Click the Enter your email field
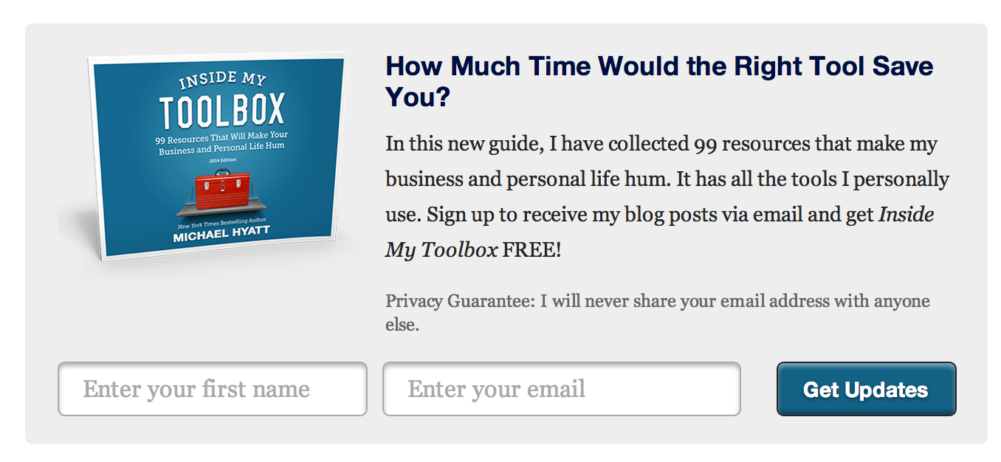 (x=561, y=389)
